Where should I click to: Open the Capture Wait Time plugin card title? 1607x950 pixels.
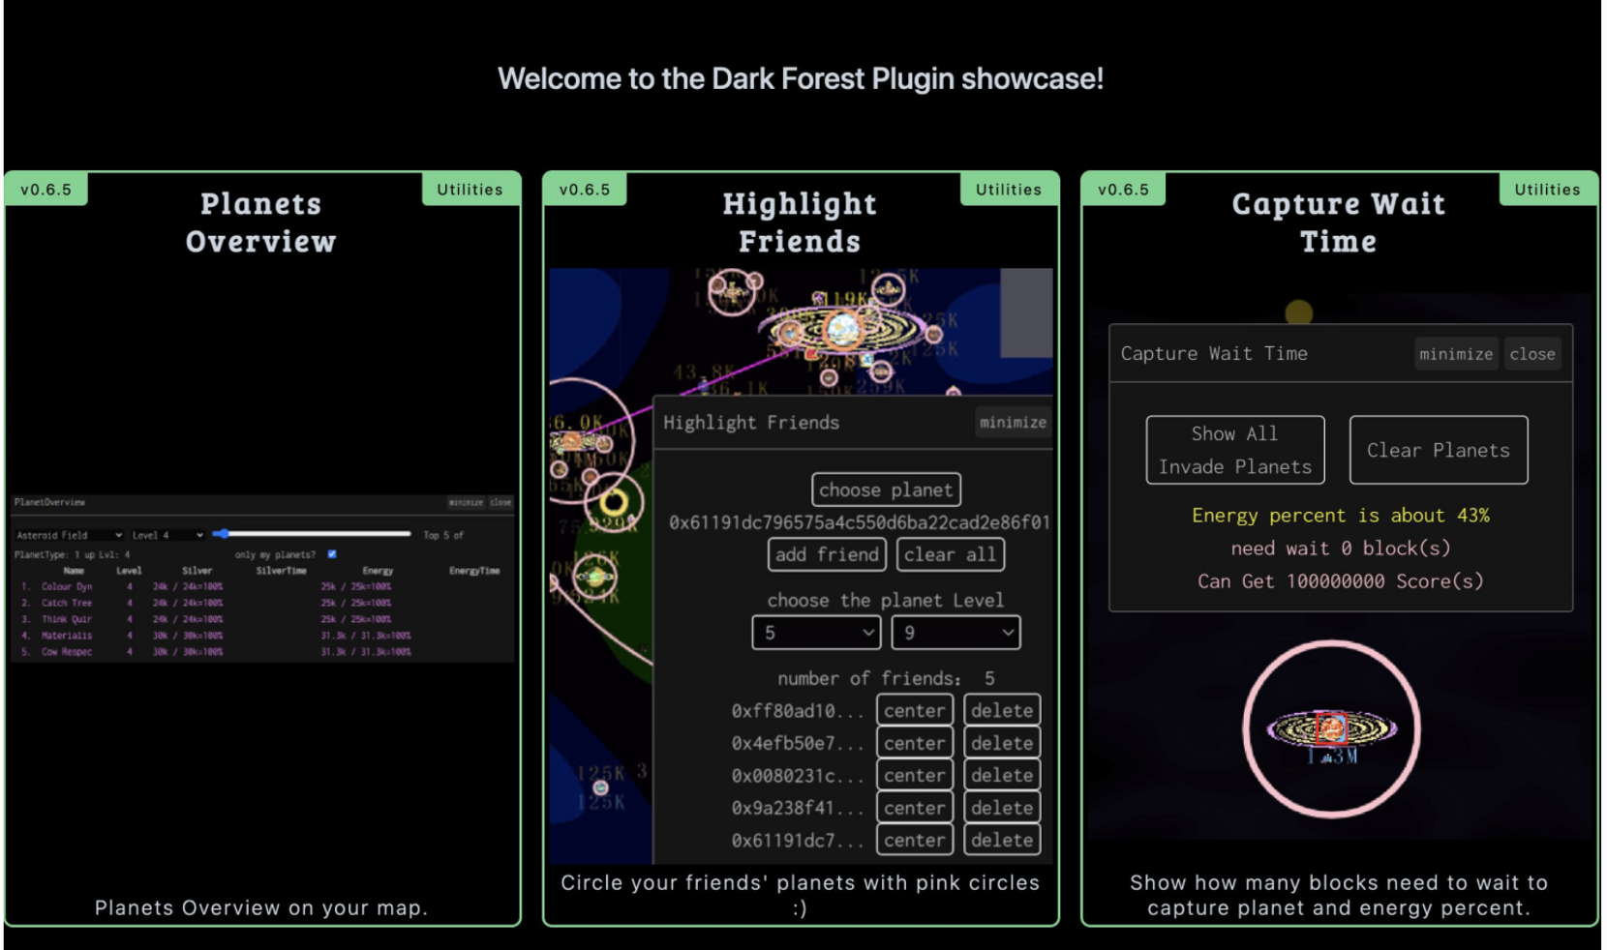click(x=1339, y=223)
